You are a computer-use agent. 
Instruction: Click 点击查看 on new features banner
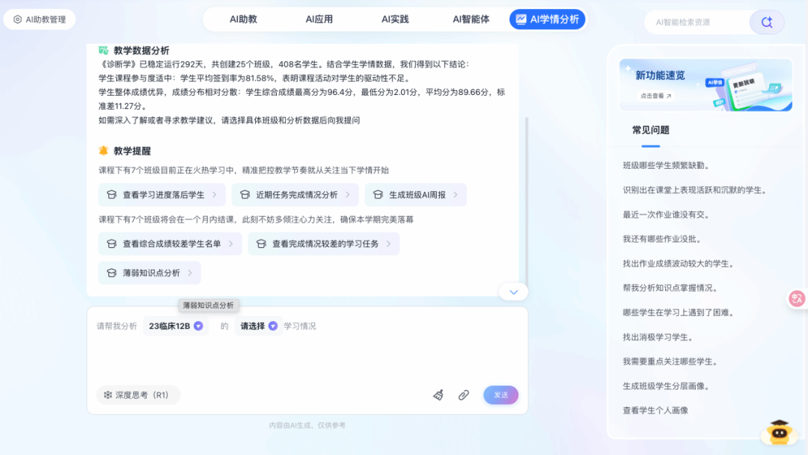(655, 96)
